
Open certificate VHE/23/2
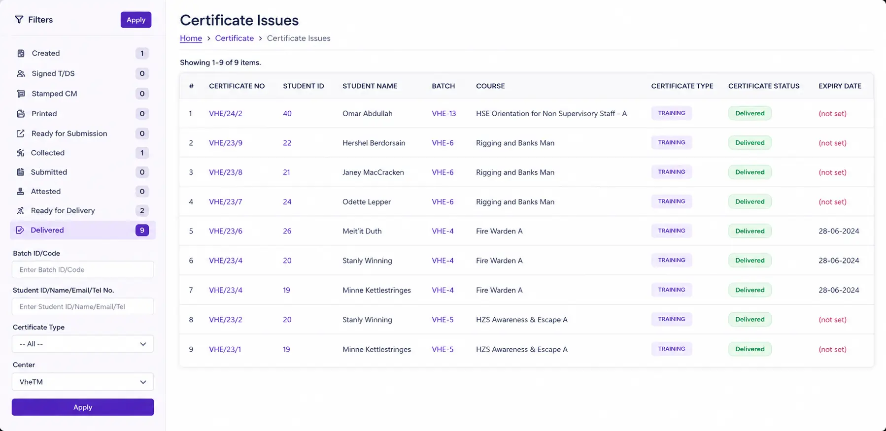226,320
